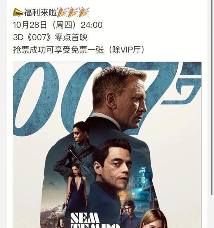Click the scrollbar track below the thumb
This screenshot has width=214, height=228.
pos(212,211)
